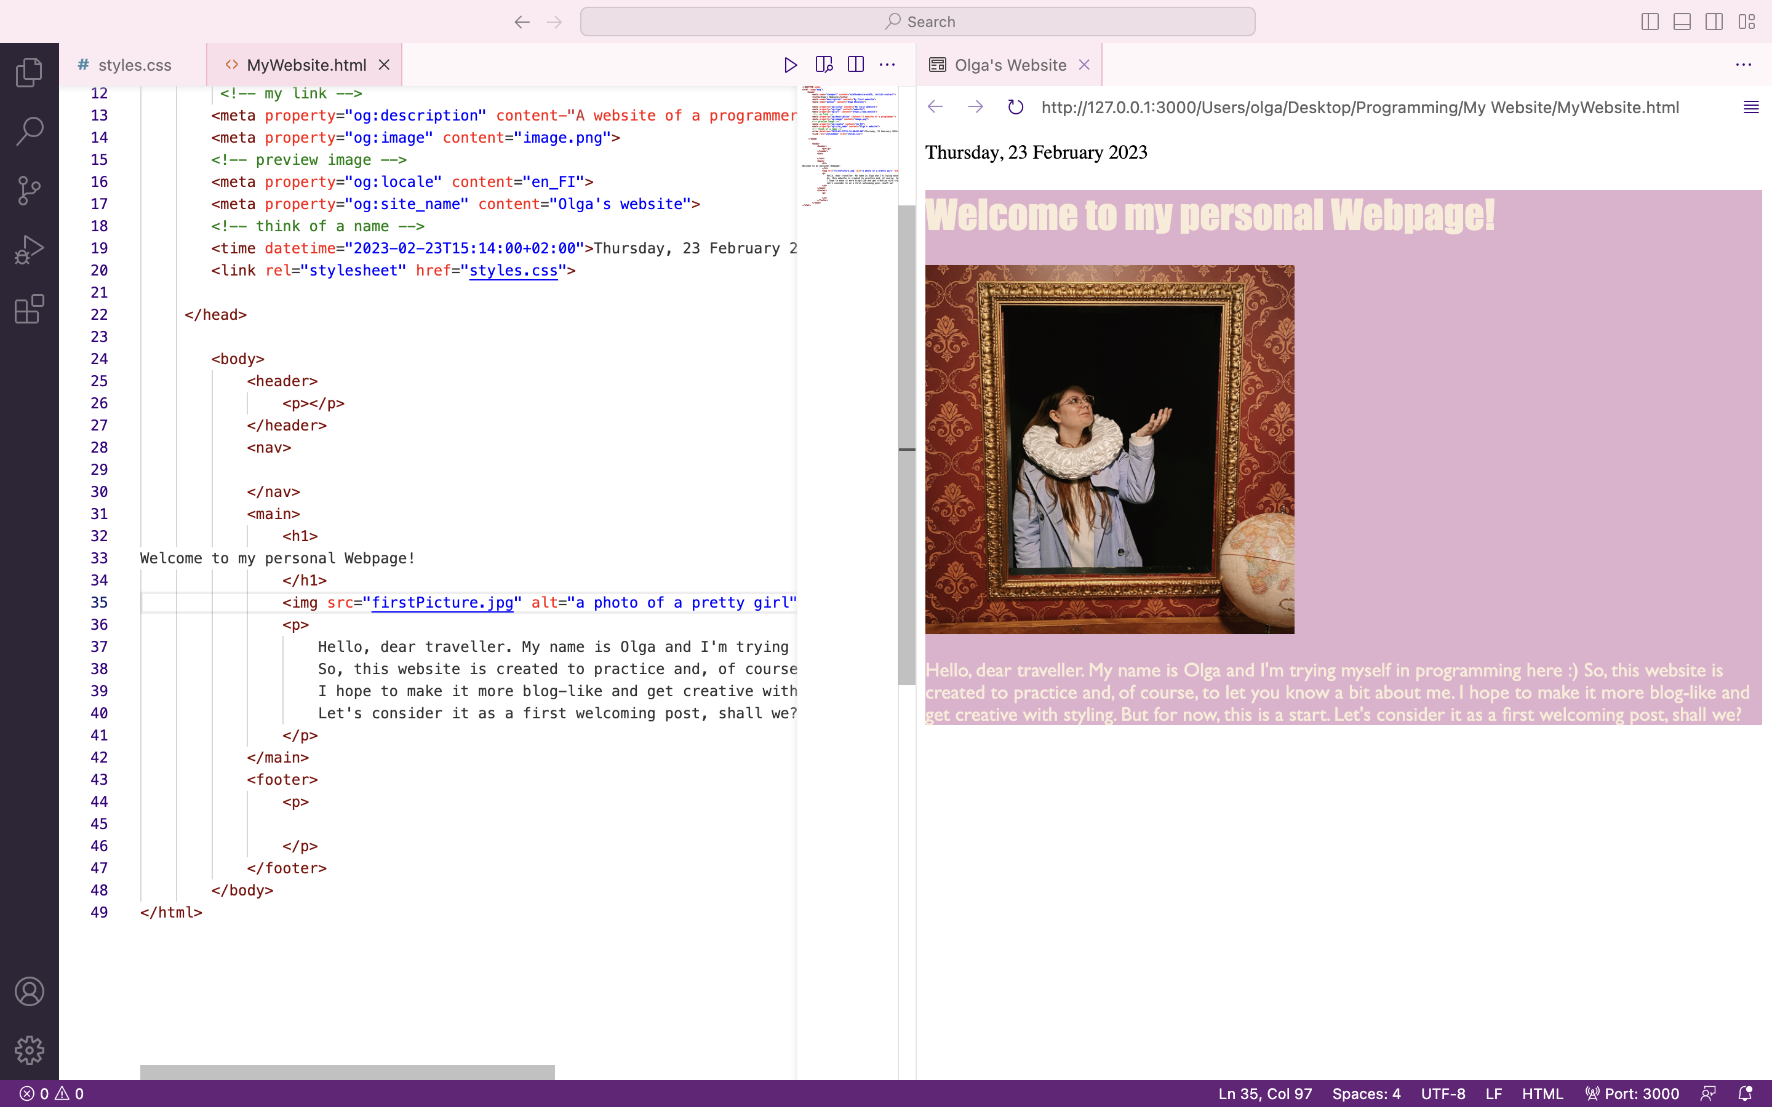Viewport: 1772px width, 1107px height.
Task: Open more options for Olga's Website preview
Action: pos(1745,65)
